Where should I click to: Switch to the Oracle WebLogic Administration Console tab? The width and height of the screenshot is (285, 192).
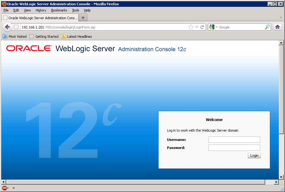tap(40, 18)
